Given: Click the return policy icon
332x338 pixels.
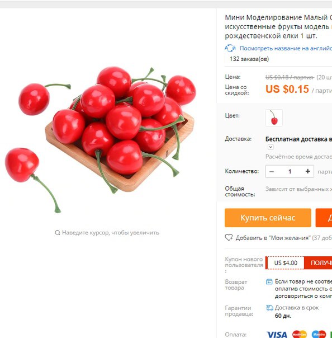Looking at the screenshot, I should (x=269, y=281).
